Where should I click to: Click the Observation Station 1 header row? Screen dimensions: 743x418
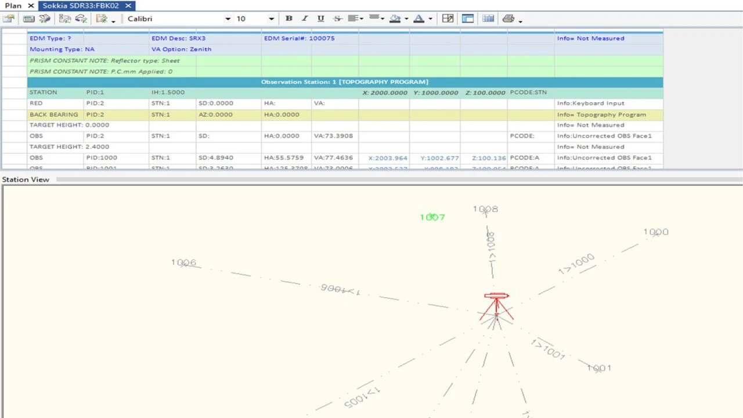345,82
